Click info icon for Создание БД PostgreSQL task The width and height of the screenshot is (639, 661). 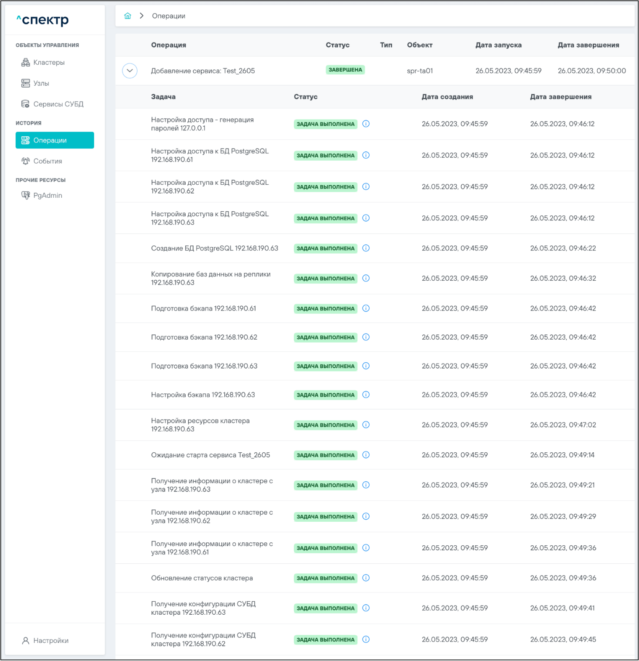[x=366, y=248]
